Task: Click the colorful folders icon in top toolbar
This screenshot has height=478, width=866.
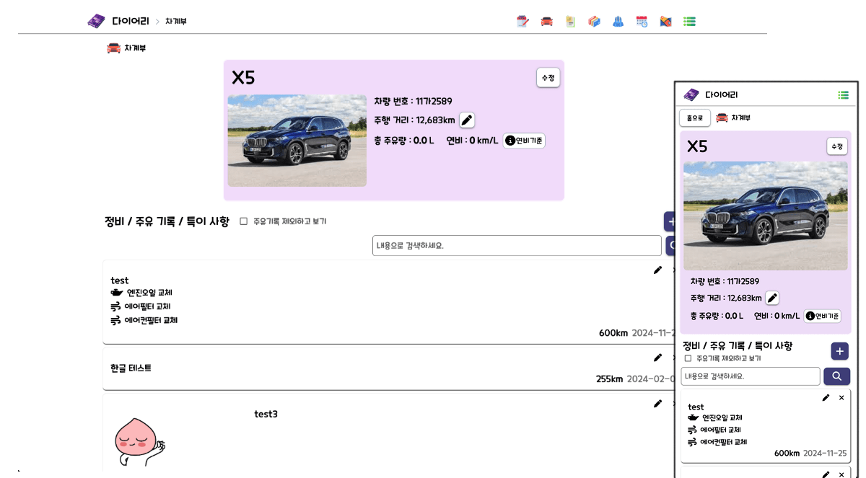Action: point(594,22)
